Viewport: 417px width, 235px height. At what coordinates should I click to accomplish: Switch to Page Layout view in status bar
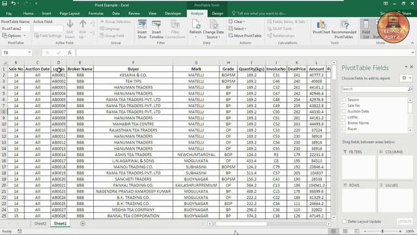pos(345,231)
